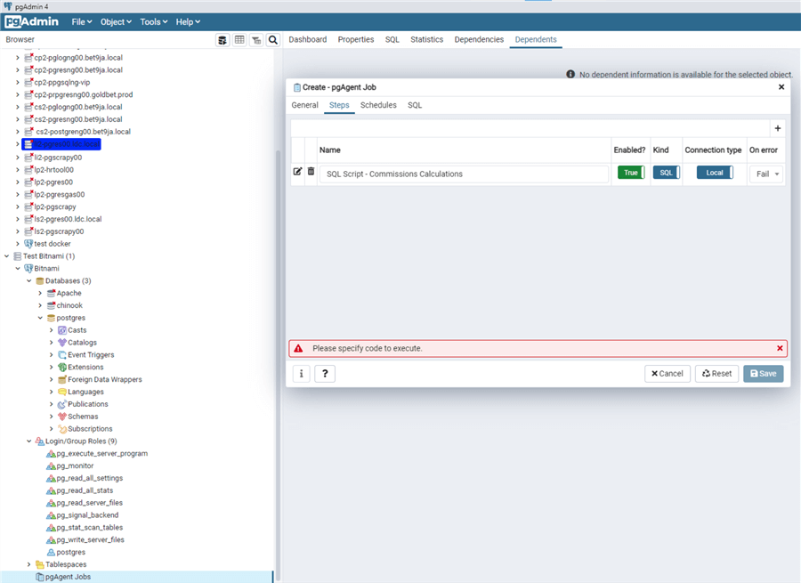The height and width of the screenshot is (583, 801).
Task: Close the Create pgAgent Job dialog
Action: tap(781, 87)
